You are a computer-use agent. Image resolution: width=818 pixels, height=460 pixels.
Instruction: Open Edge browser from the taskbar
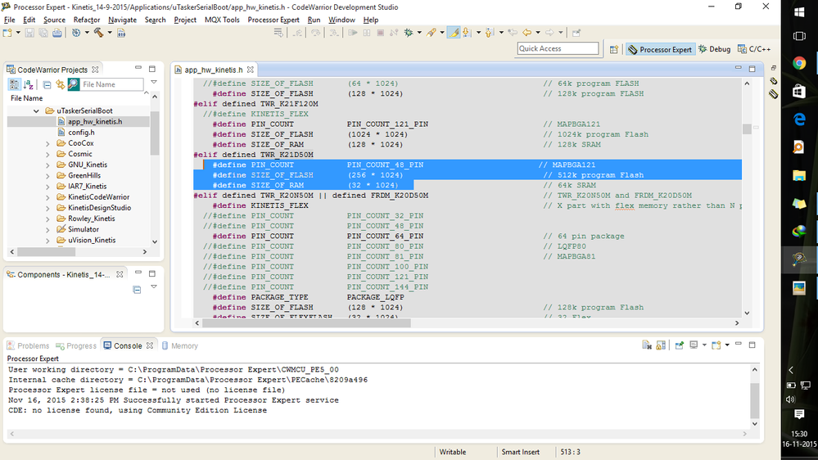coord(798,120)
